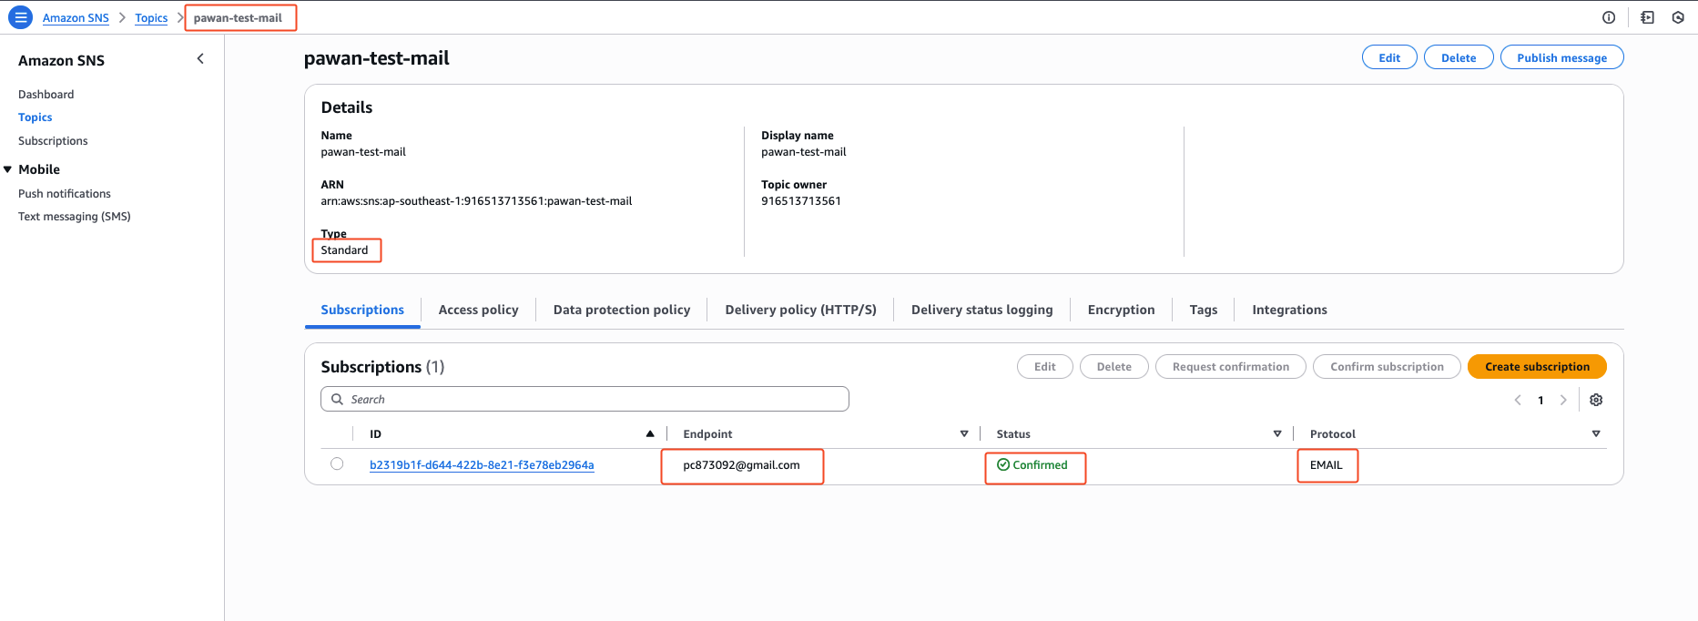Viewport: 1698px width, 621px height.
Task: Go to next subscriptions page arrow
Action: click(1563, 400)
